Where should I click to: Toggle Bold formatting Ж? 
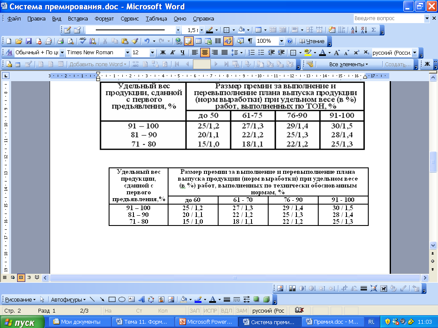pyautogui.click(x=163, y=53)
